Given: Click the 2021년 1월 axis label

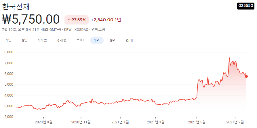Looking at the screenshot, I should (120, 122).
